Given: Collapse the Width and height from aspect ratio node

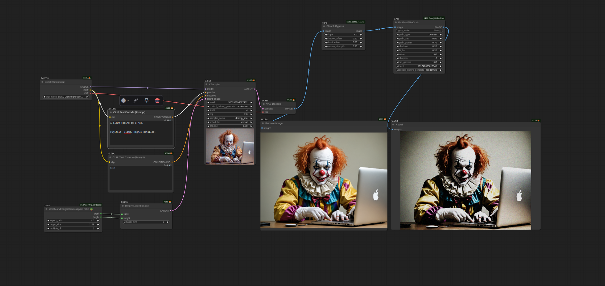Looking at the screenshot, I should (x=47, y=209).
